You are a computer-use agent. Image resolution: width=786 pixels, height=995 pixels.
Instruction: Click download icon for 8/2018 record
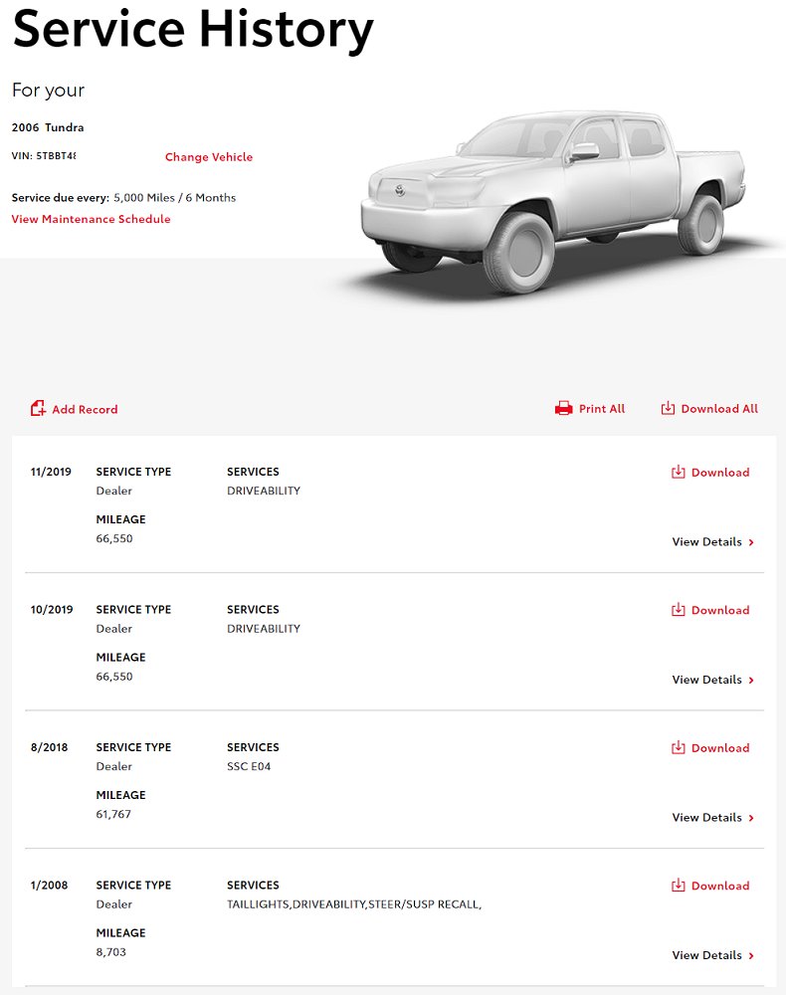[679, 747]
